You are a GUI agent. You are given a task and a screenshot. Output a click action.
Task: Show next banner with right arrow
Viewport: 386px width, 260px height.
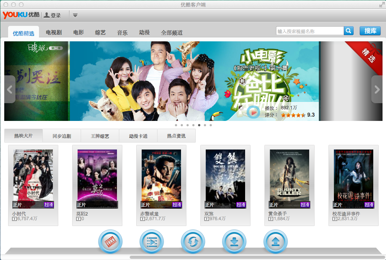pyautogui.click(x=377, y=89)
